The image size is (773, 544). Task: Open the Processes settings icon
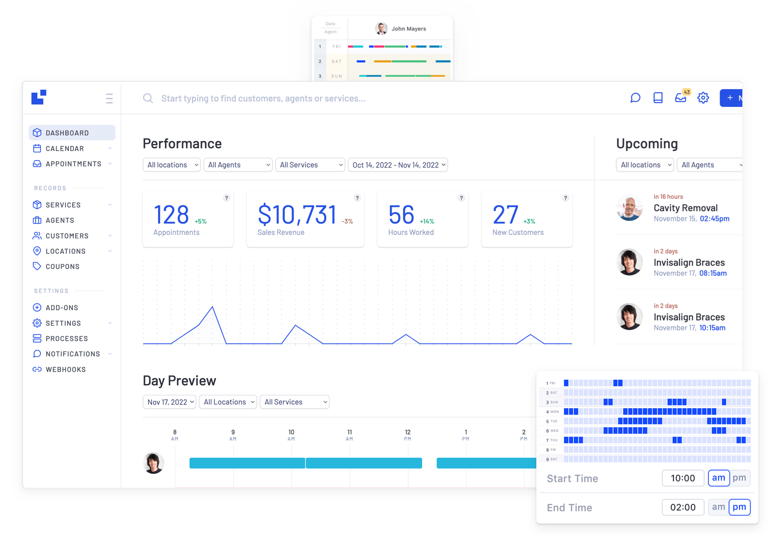(37, 338)
